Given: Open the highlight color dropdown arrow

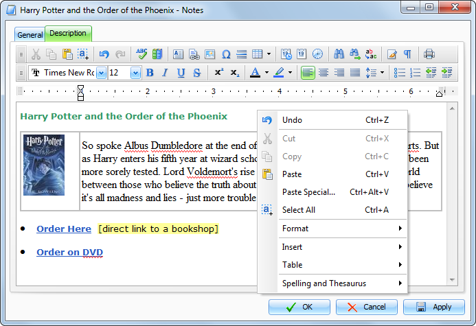Looking at the screenshot, I should (290, 73).
